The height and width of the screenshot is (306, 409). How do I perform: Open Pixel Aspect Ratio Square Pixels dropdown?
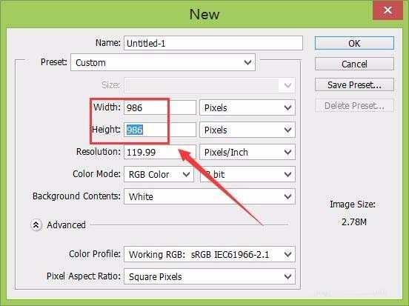click(x=210, y=276)
